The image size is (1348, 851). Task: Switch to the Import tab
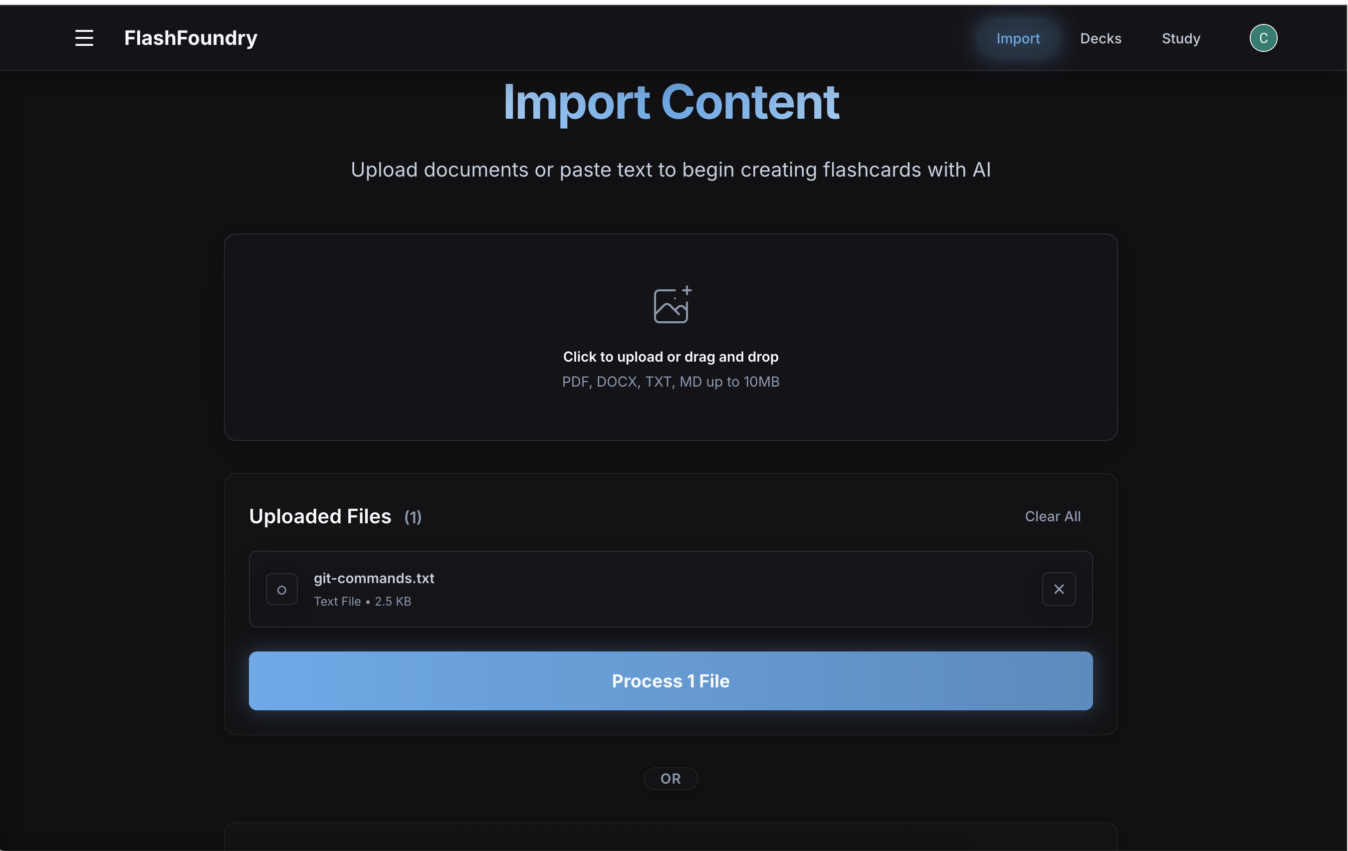pyautogui.click(x=1017, y=38)
